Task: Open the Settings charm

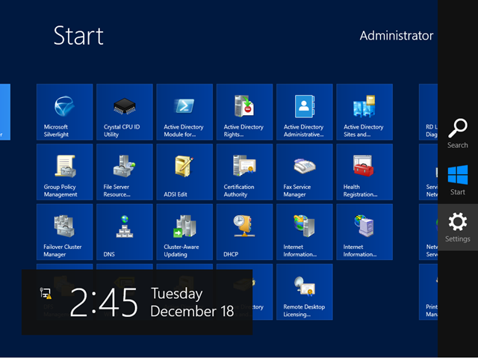Action: [x=458, y=227]
